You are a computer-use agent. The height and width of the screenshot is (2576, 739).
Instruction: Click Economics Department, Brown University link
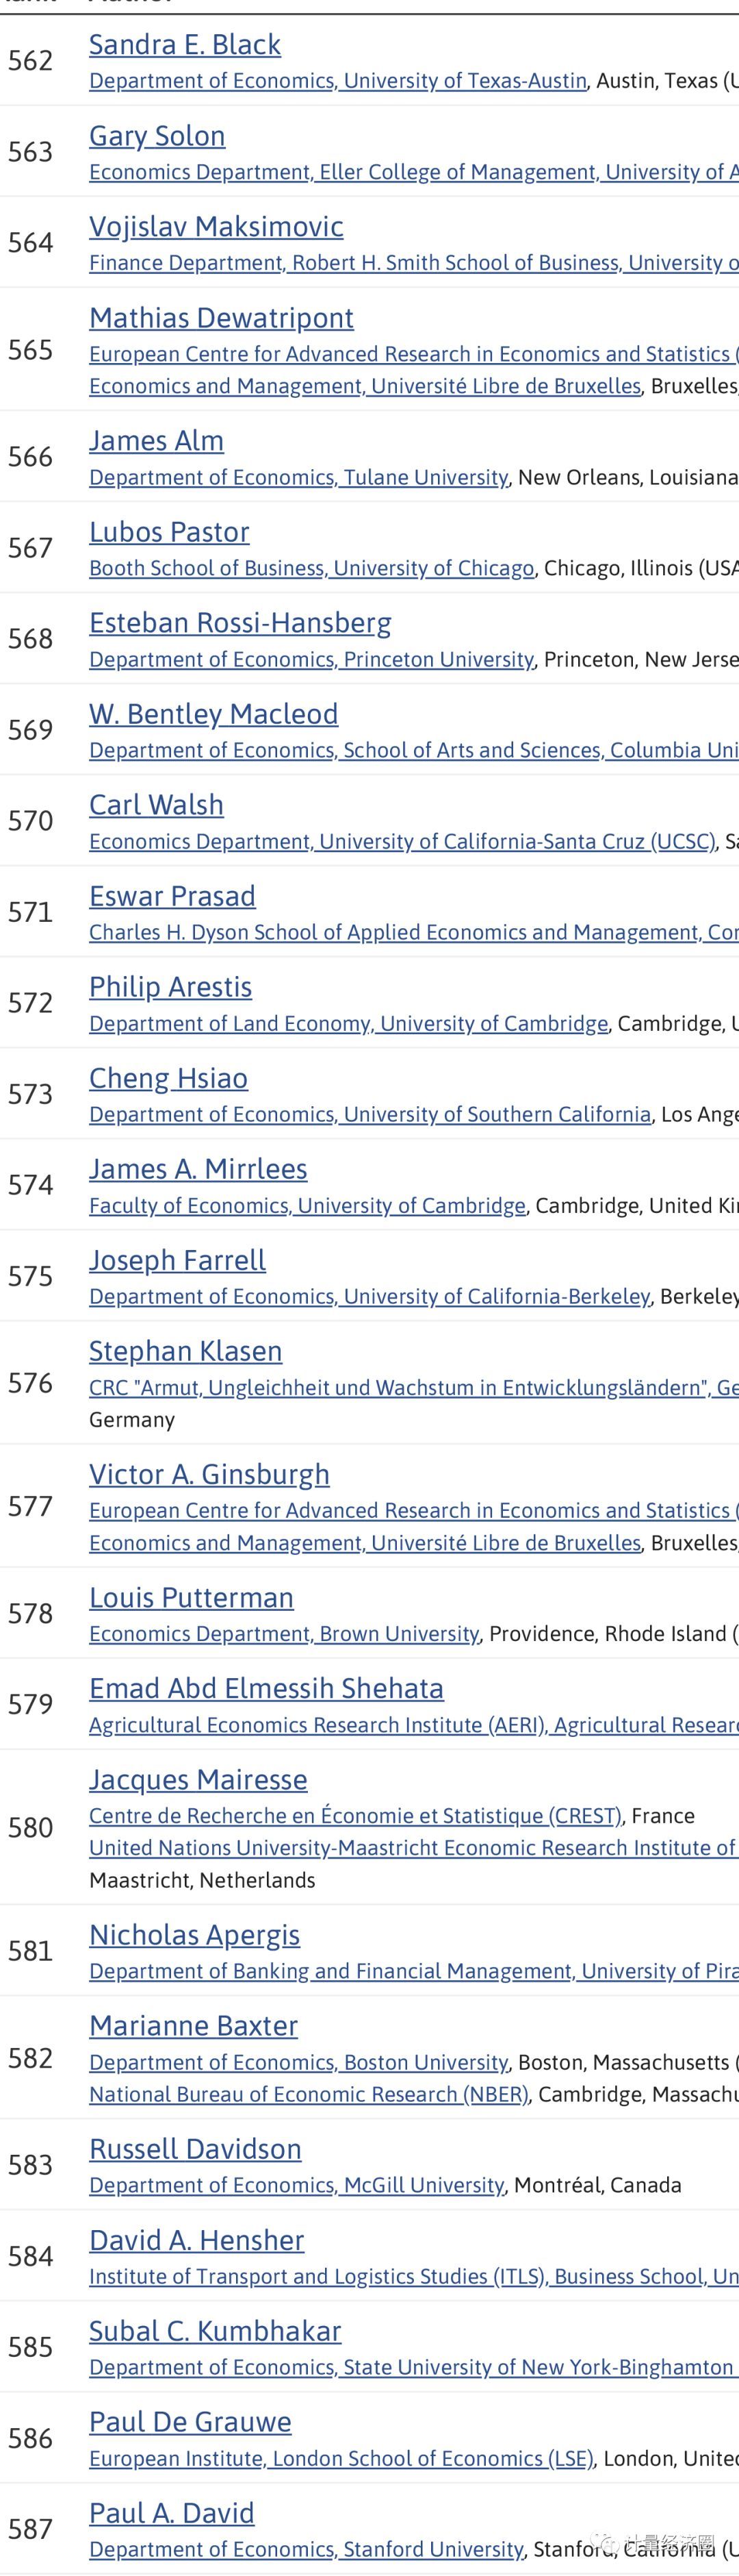tap(283, 1634)
